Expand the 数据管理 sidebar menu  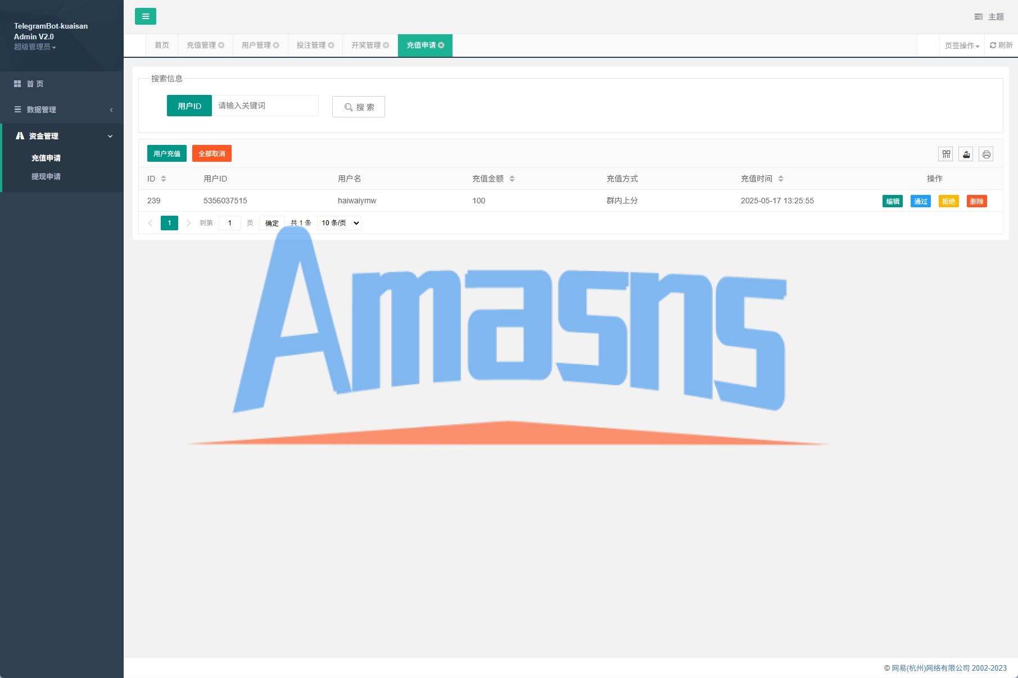(62, 110)
